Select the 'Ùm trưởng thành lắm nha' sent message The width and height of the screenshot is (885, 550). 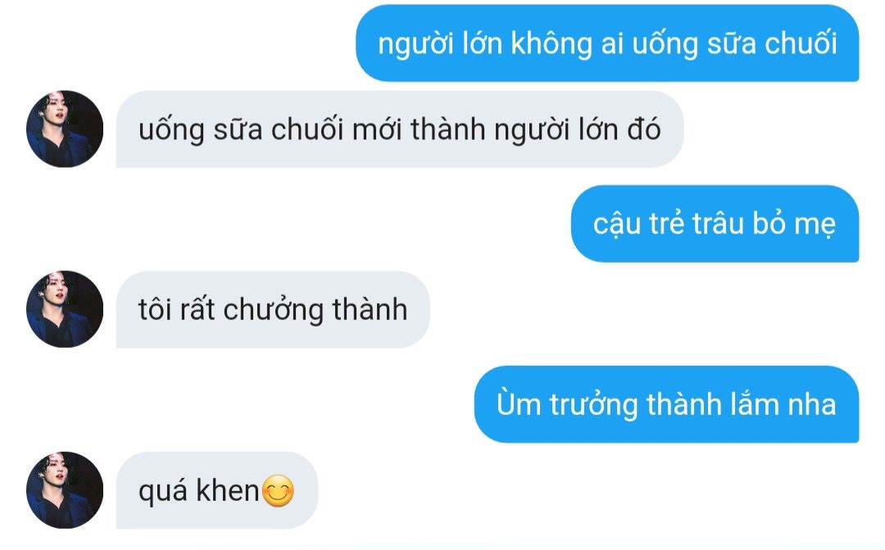click(666, 404)
